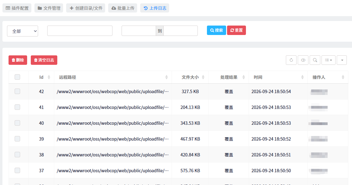
Task: Click the 清空日志 button
Action: coord(44,60)
